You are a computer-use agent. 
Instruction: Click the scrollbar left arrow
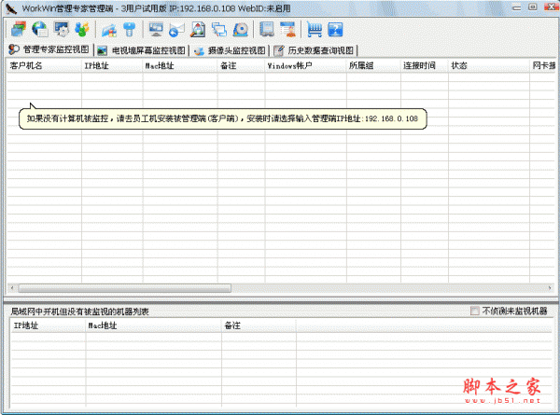pos(12,288)
